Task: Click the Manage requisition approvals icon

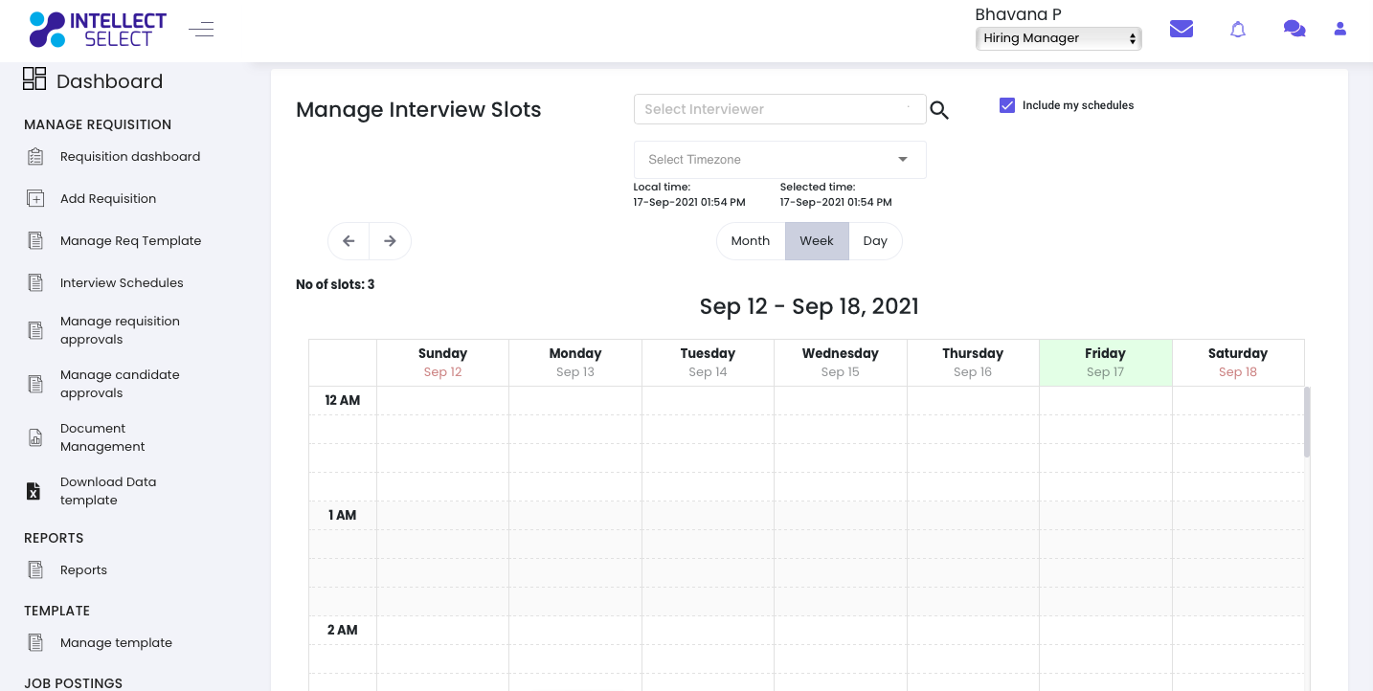Action: 35,331
